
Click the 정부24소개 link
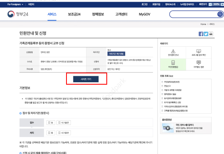[170, 4]
